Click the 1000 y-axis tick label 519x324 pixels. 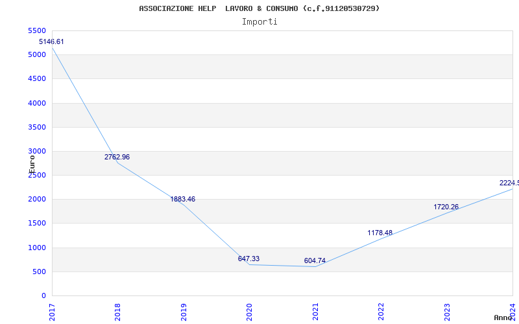tap(37, 248)
